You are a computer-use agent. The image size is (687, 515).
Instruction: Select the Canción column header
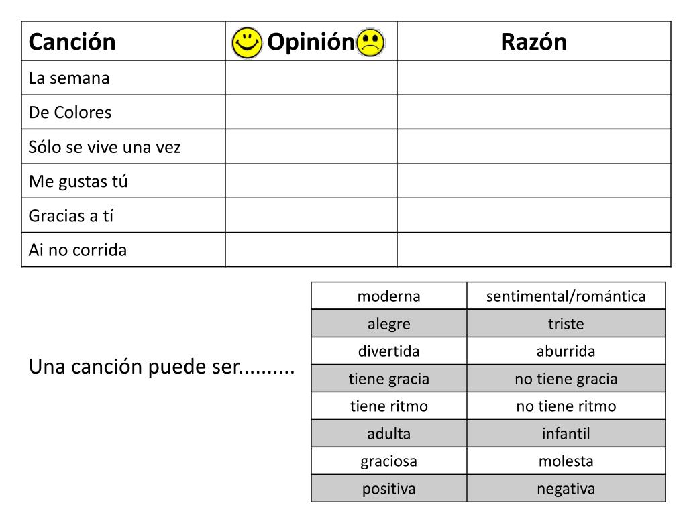(x=123, y=41)
